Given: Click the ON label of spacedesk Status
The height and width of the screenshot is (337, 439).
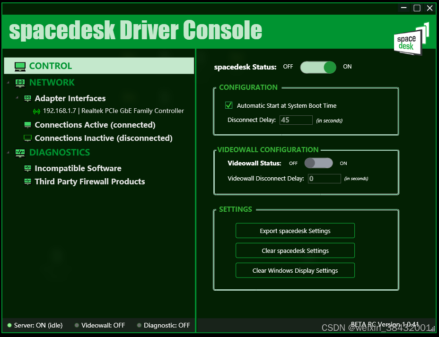Looking at the screenshot, I should pyautogui.click(x=347, y=67).
